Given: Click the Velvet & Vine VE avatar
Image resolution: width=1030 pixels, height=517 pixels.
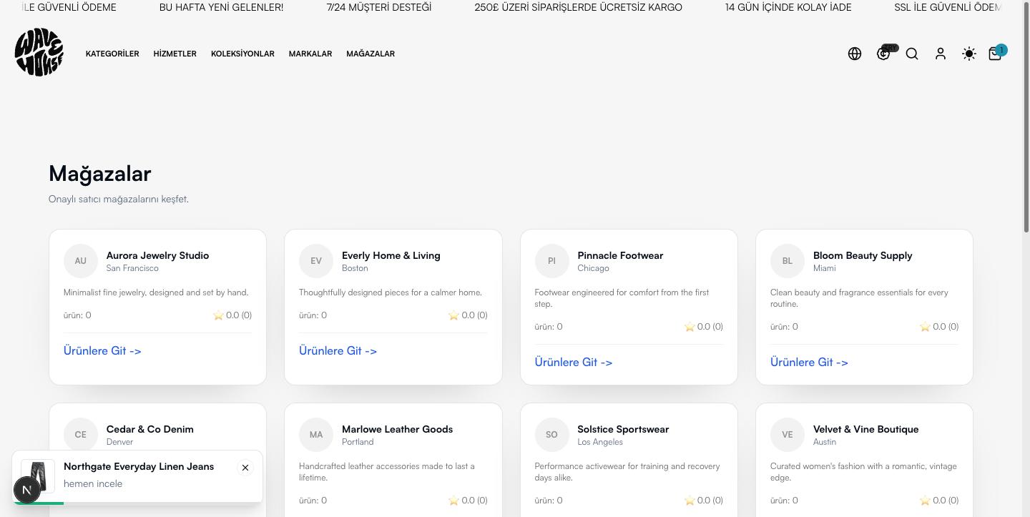Looking at the screenshot, I should (x=788, y=435).
